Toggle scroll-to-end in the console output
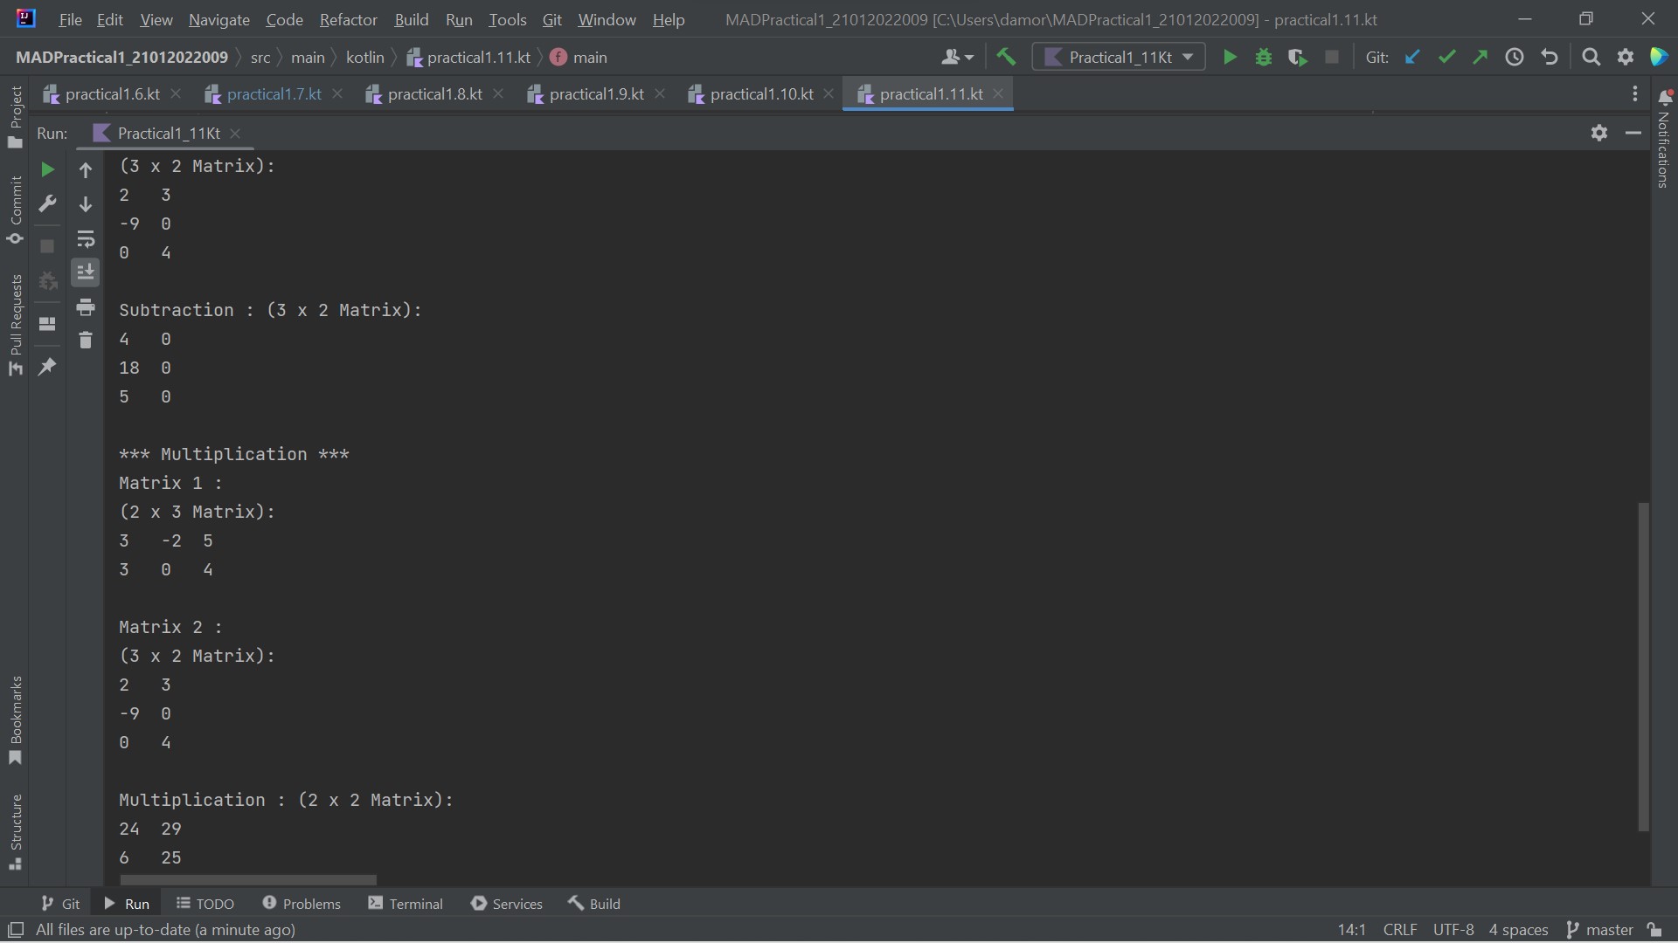 [86, 272]
